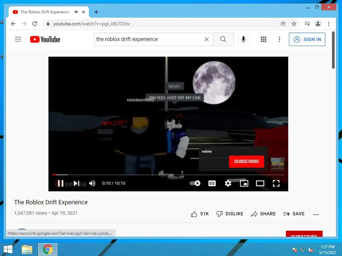Screen dimensions: 342x256
Task: Open the YouTube hamburger guide menu
Action: pos(18,39)
